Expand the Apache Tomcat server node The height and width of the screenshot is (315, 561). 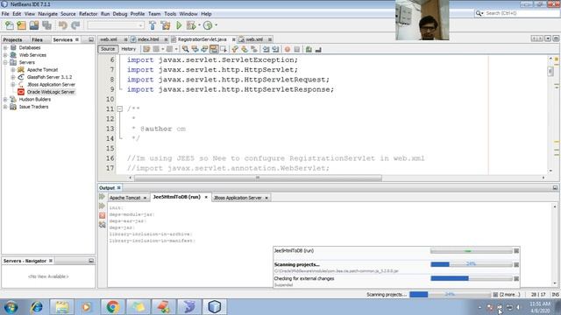pos(13,70)
